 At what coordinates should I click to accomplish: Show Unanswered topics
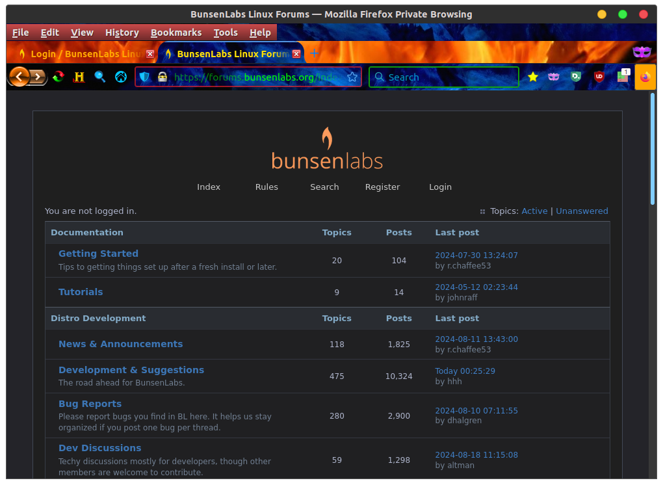(582, 211)
